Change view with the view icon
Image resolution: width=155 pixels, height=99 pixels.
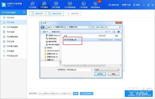point(106,32)
